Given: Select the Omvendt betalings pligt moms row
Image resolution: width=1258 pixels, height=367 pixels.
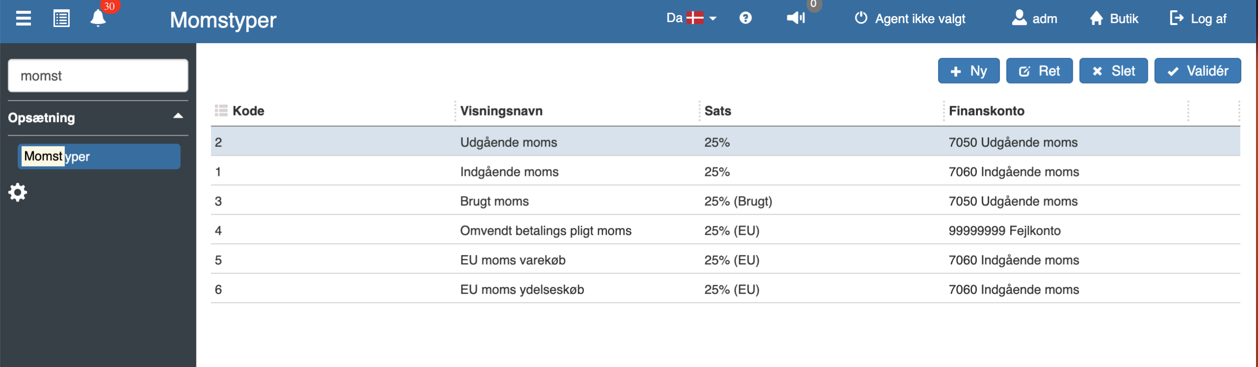Looking at the screenshot, I should tap(725, 230).
